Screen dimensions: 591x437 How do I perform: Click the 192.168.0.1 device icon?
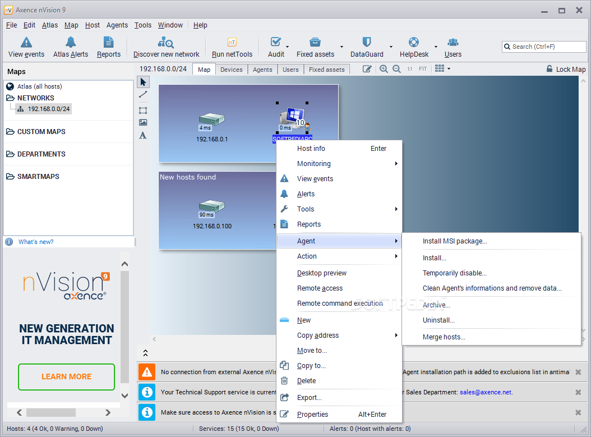pyautogui.click(x=212, y=119)
